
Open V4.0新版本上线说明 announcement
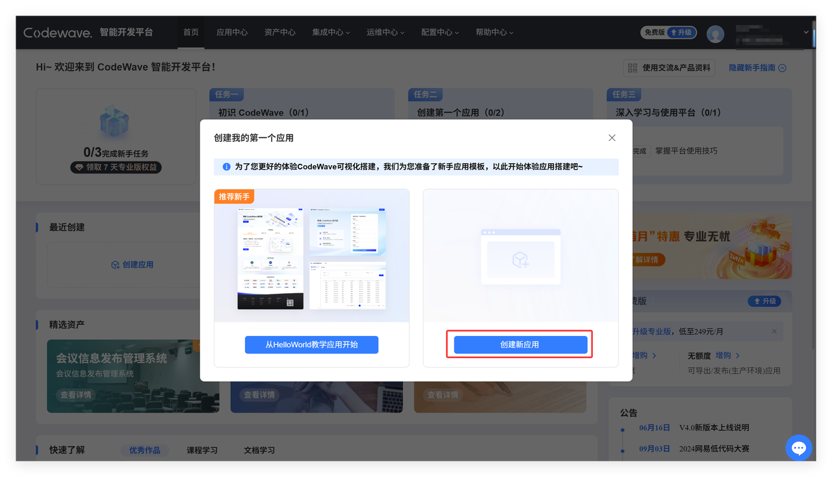[714, 428]
